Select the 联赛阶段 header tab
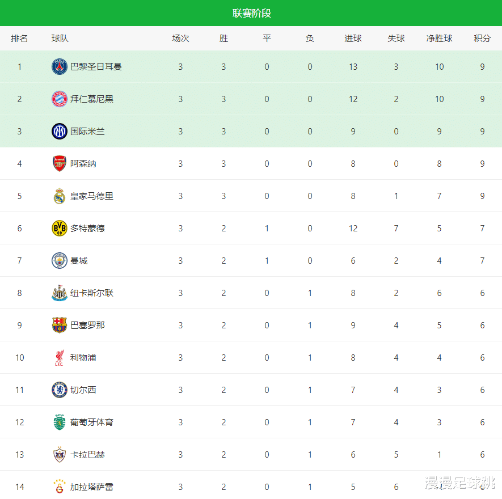Image resolution: width=502 pixels, height=499 pixels. [251, 13]
